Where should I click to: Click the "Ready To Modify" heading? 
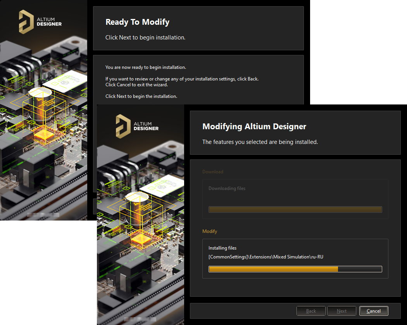point(137,22)
